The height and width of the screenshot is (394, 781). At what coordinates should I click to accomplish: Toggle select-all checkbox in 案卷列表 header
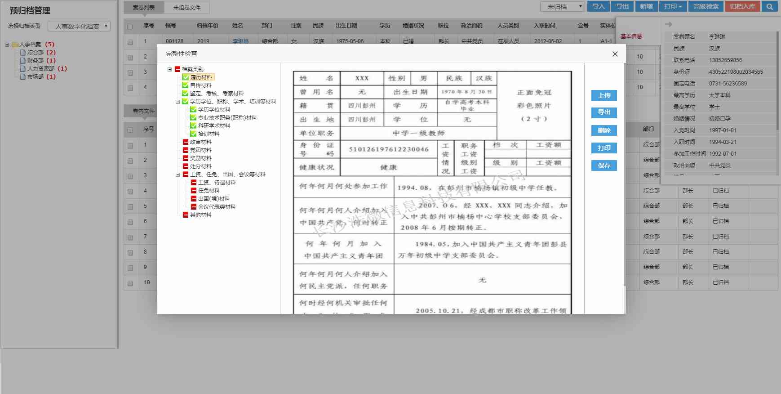click(x=130, y=27)
